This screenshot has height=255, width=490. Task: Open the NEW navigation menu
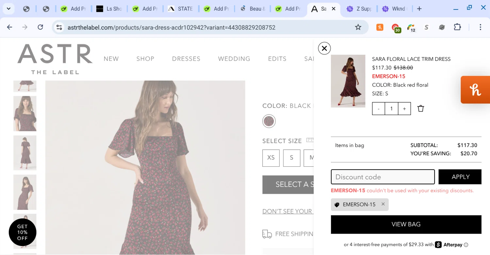(111, 59)
